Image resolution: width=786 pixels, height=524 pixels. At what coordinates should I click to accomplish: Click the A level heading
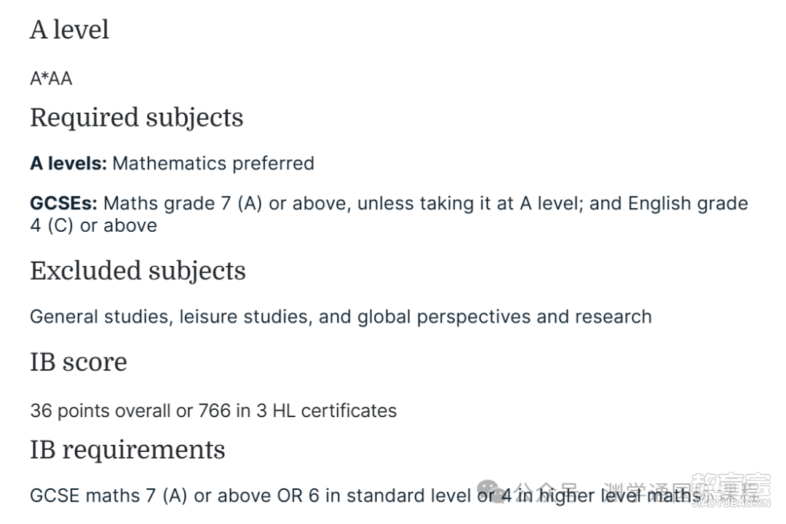click(69, 30)
